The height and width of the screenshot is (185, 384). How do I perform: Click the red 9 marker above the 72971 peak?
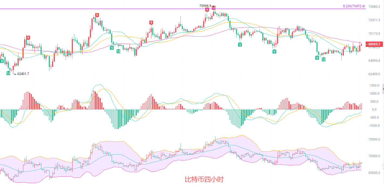coord(97,15)
